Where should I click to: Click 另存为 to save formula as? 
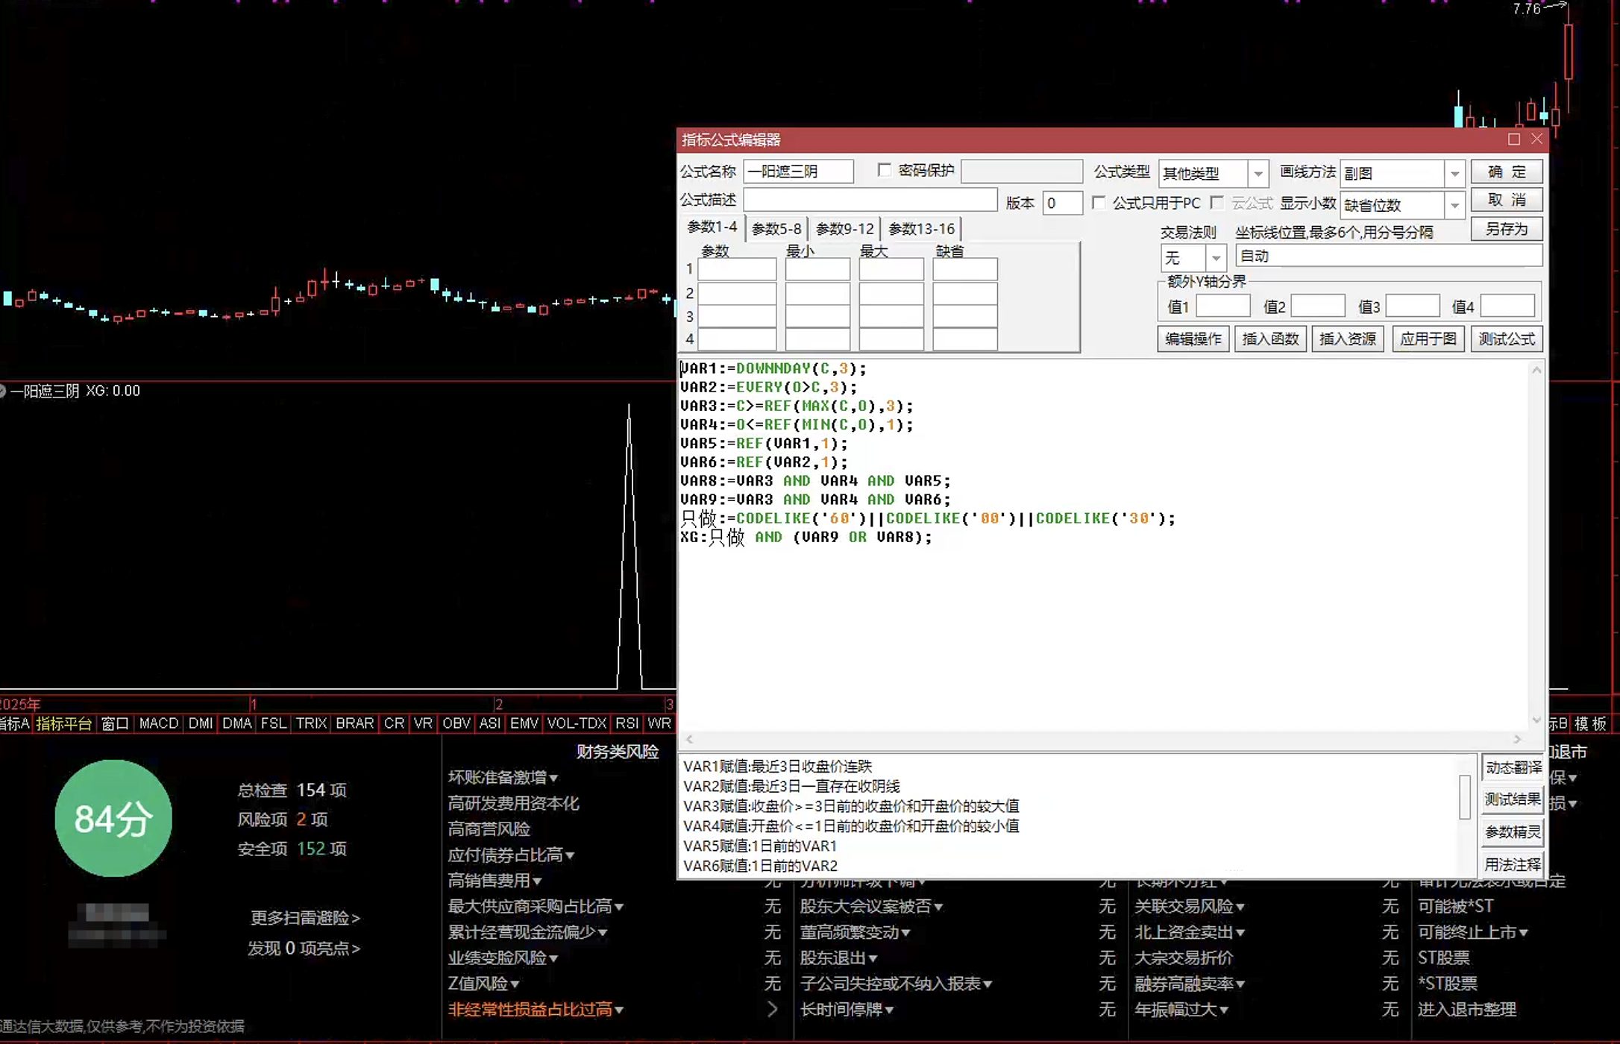coord(1506,229)
